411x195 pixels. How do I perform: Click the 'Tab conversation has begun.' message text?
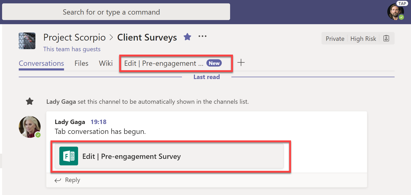[x=100, y=132]
